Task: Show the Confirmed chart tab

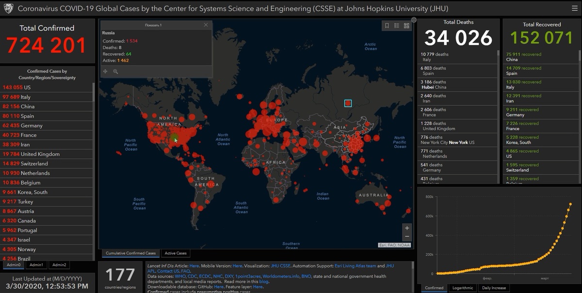Action: click(x=434, y=288)
